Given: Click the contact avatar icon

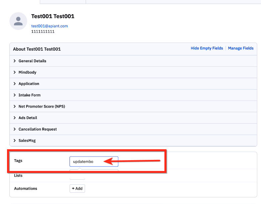Looking at the screenshot, I should (x=18, y=21).
